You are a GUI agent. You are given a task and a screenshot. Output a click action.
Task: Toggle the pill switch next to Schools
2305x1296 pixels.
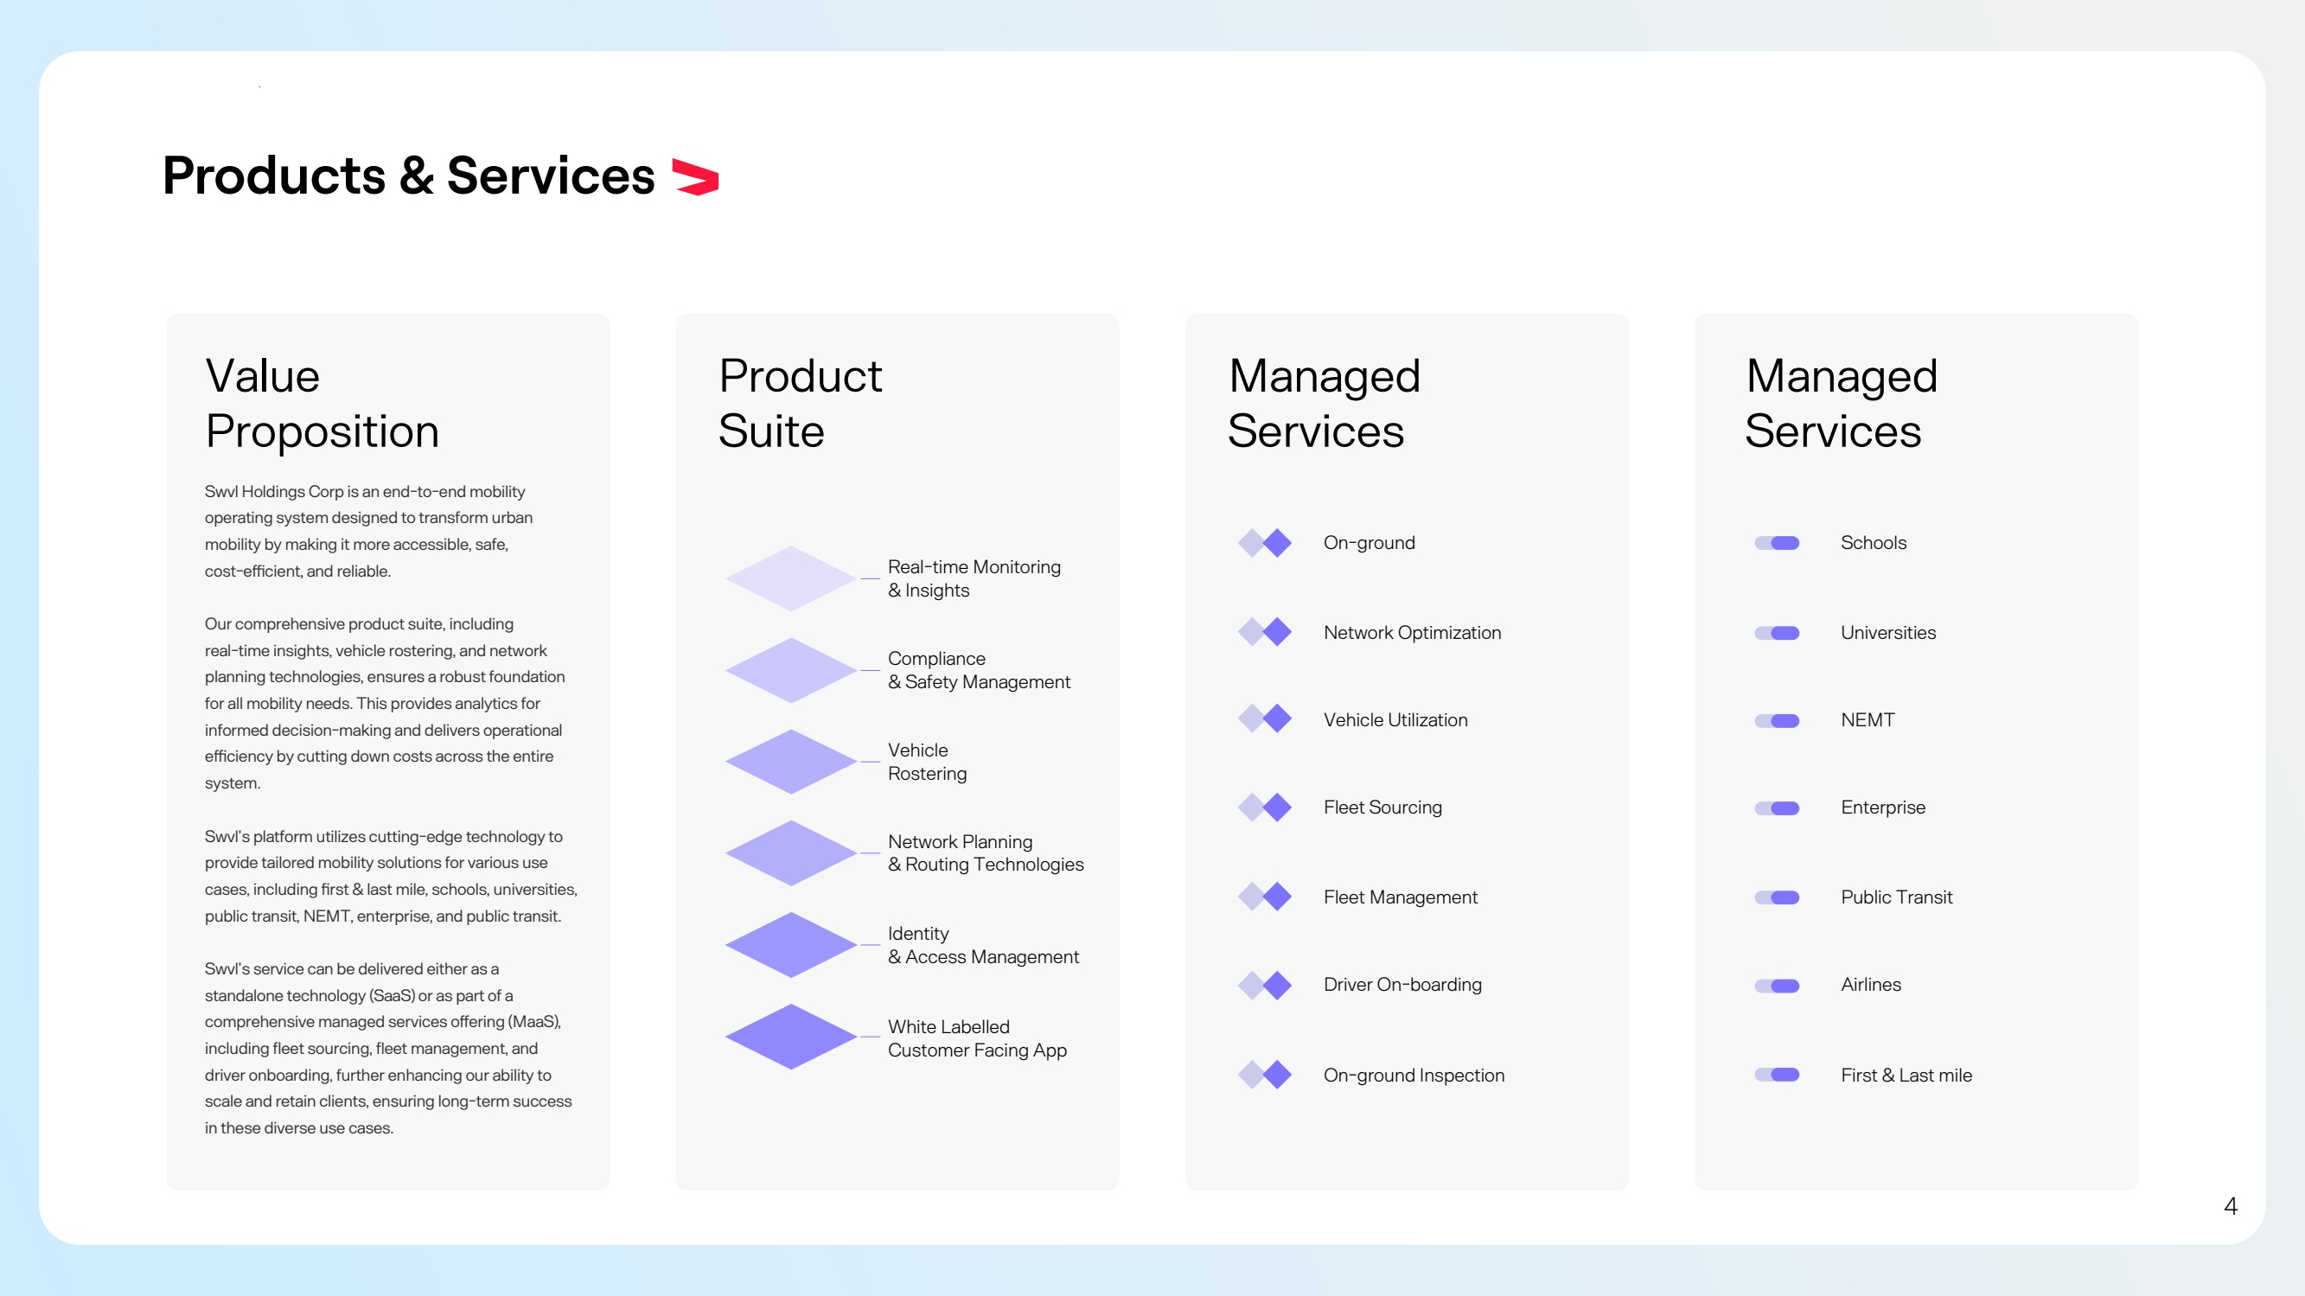tap(1776, 543)
